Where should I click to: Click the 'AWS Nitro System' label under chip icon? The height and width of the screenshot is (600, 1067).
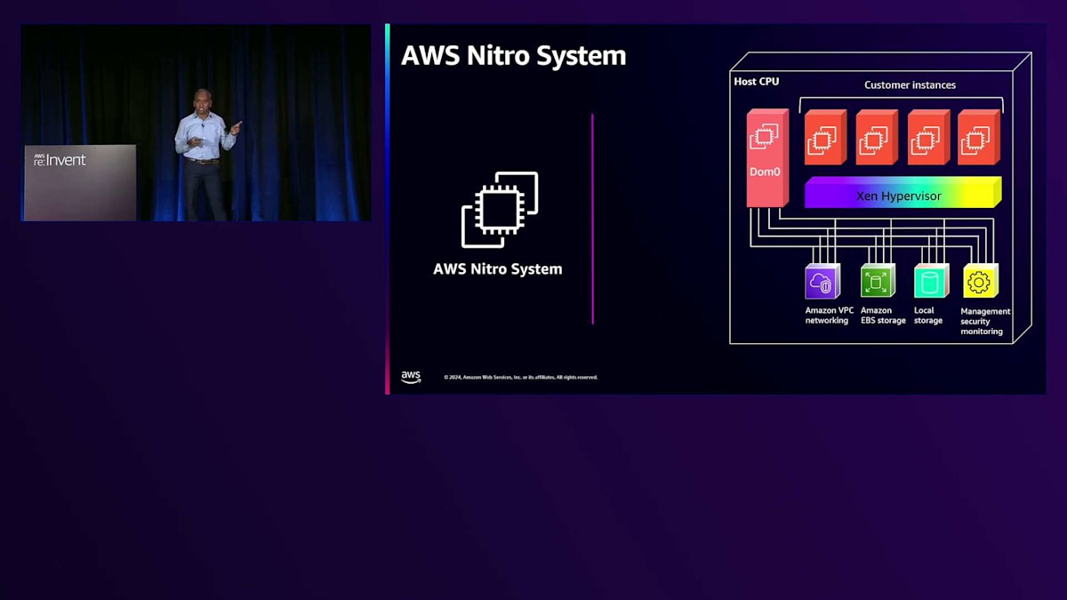coord(497,268)
